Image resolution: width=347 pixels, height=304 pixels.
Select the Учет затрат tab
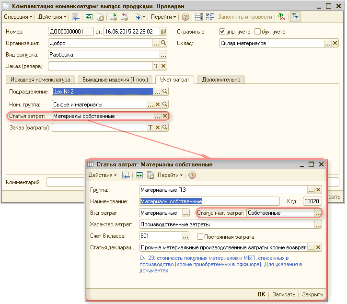(174, 80)
